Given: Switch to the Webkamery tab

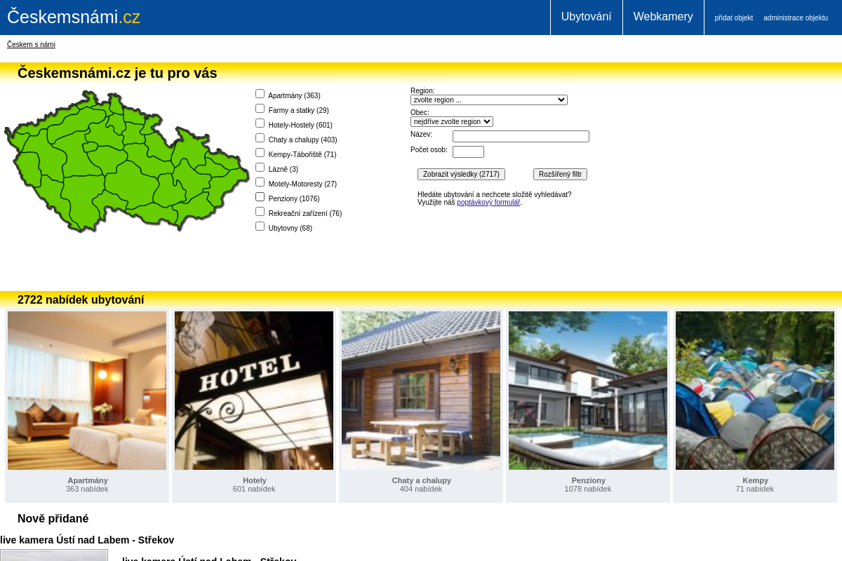Looking at the screenshot, I should [663, 16].
